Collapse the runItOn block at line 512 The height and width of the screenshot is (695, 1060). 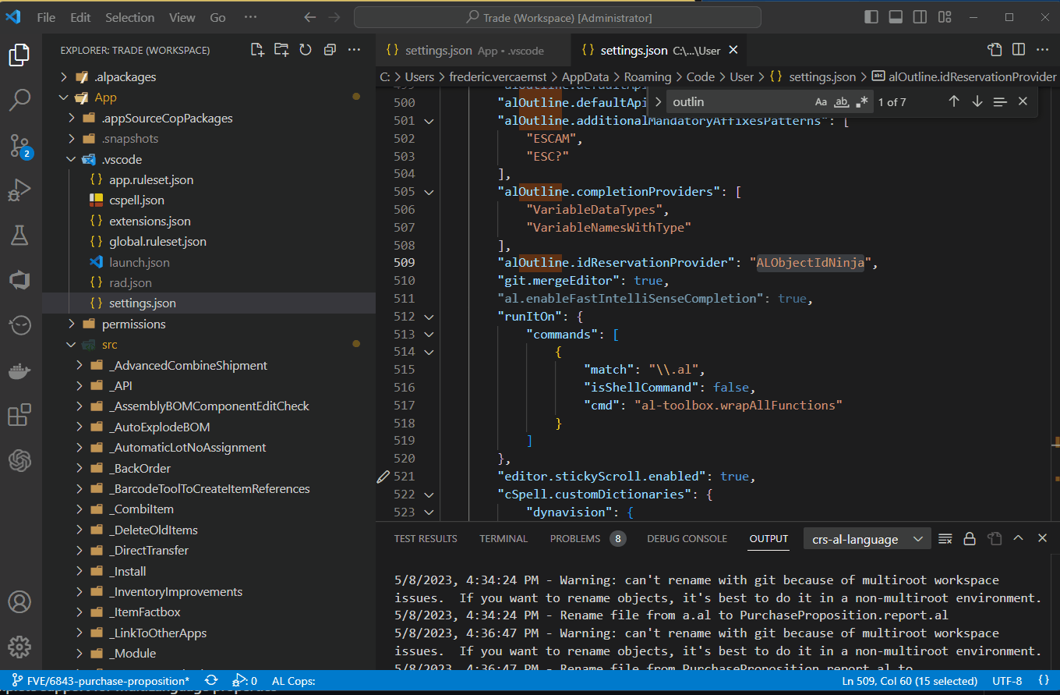[x=428, y=317]
